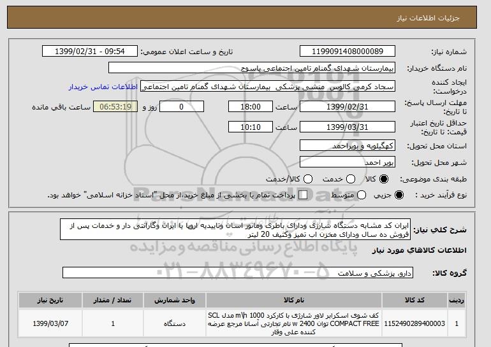The height and width of the screenshot is (347, 491).
Task: Open the اطلاعات تماس خریدار link
Action: [x=103, y=87]
